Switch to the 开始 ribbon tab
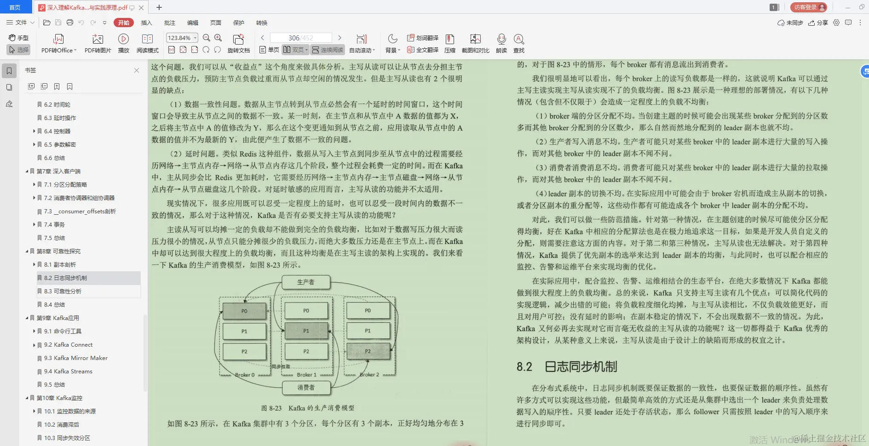Image resolution: width=869 pixels, height=446 pixels. coord(123,23)
